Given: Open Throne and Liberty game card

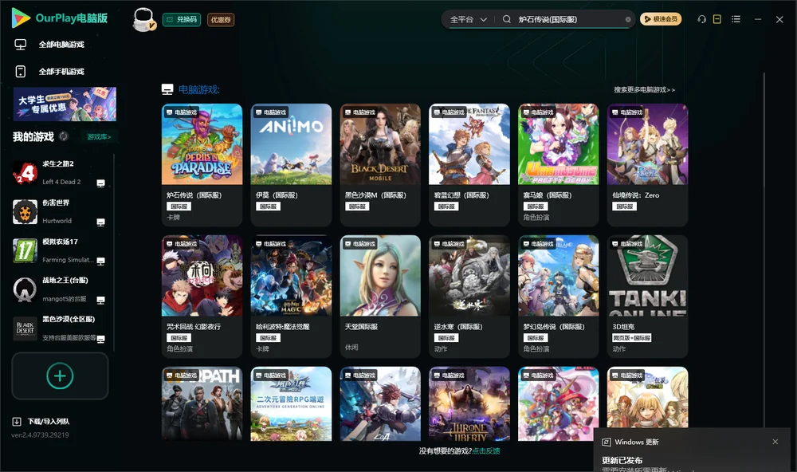Looking at the screenshot, I should (469, 404).
